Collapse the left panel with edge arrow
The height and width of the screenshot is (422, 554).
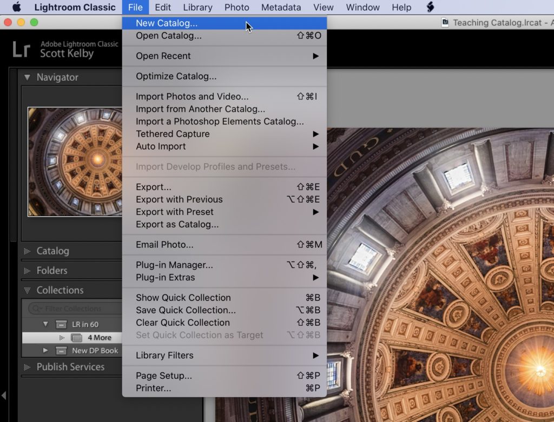coord(4,396)
